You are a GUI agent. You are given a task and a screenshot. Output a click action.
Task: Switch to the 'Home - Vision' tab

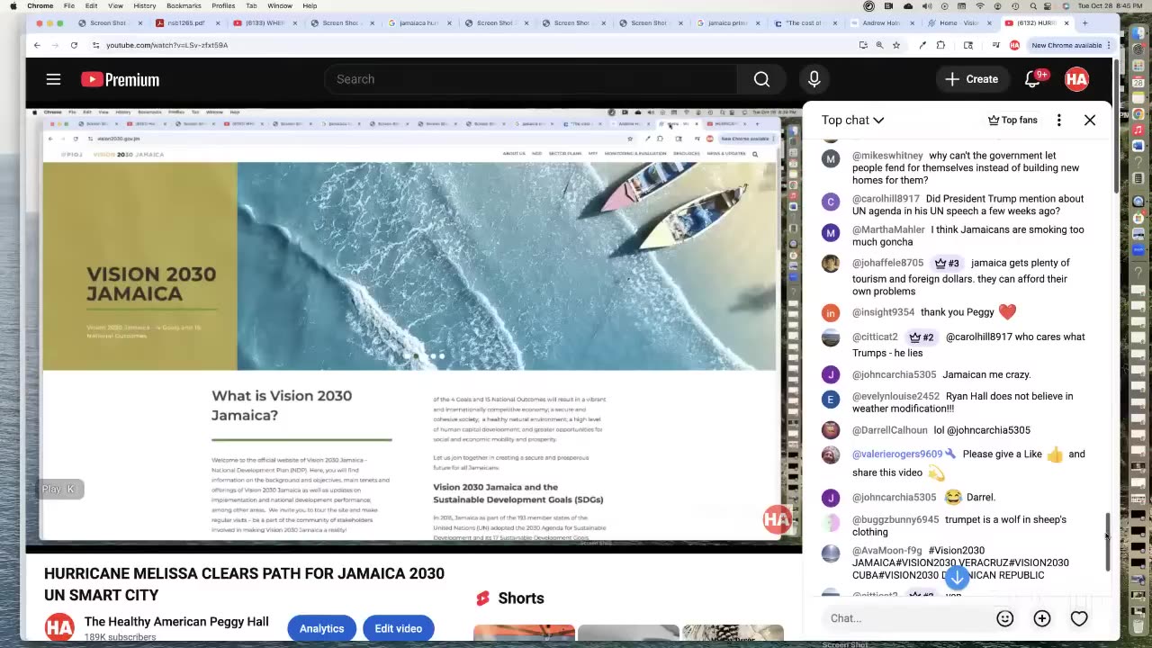[958, 22]
